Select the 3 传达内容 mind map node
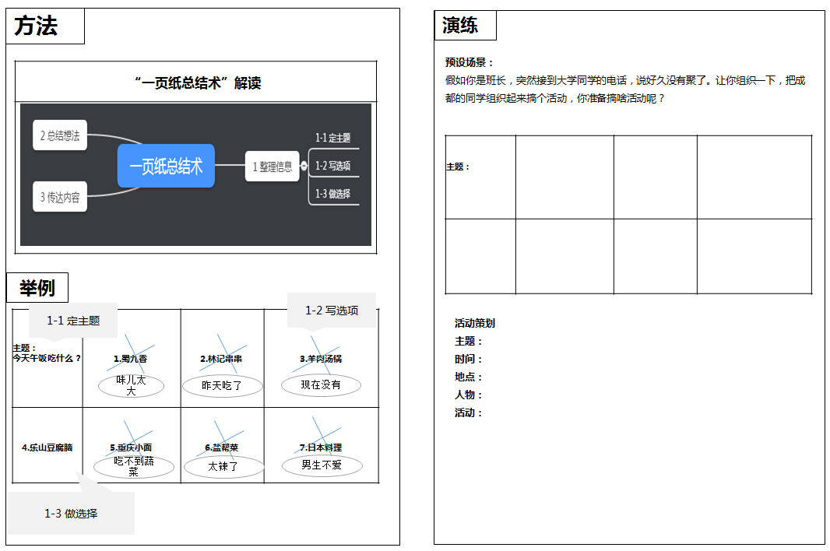 pyautogui.click(x=60, y=197)
